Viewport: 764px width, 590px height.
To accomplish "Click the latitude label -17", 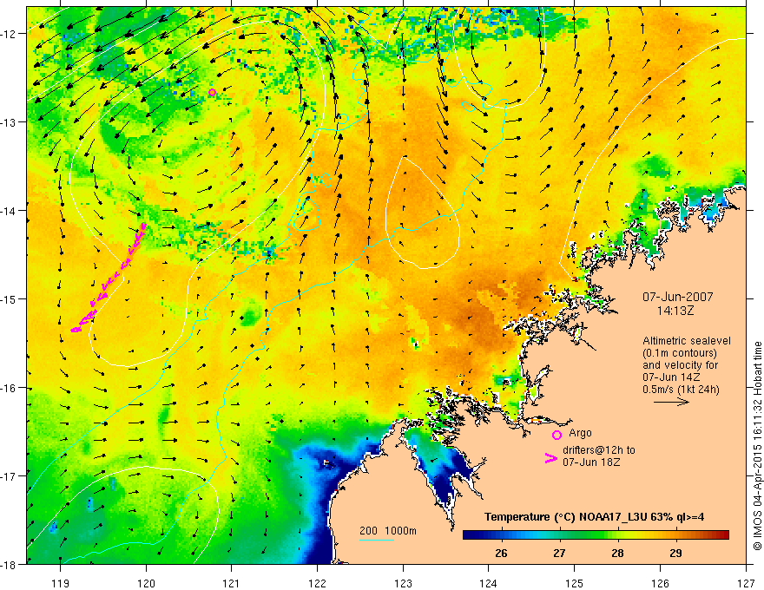I will [x=10, y=475].
